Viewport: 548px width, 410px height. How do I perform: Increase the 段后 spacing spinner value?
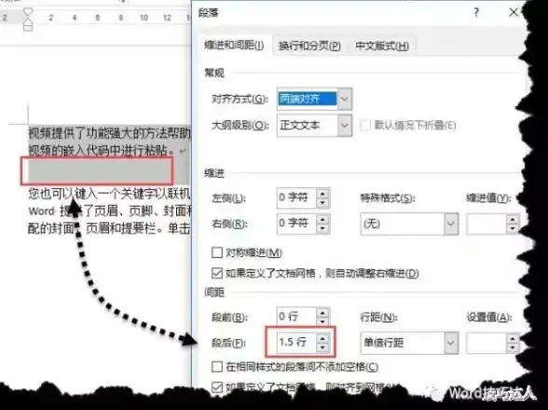(x=322, y=337)
